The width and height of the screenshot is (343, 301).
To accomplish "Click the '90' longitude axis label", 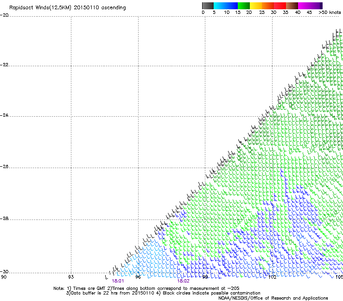I will click(x=4, y=277).
